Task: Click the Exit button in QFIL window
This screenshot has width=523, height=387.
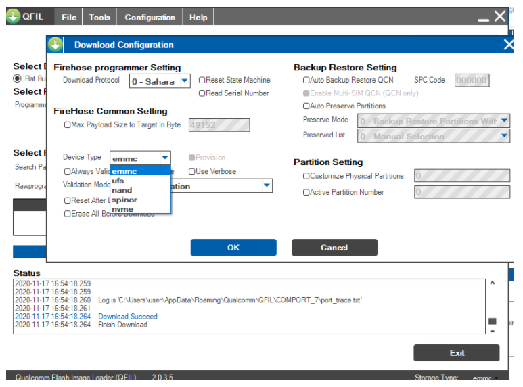Action: pos(457,353)
